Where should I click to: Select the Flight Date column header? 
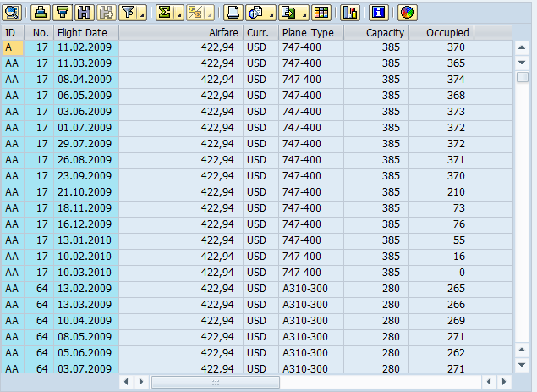(85, 32)
